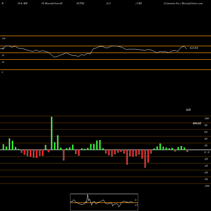Click the 100 label on MR axis
The width and height of the screenshot is (211, 211).
(206, 119)
